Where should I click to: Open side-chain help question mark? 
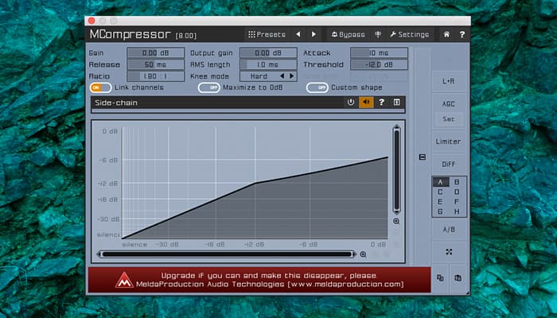381,103
